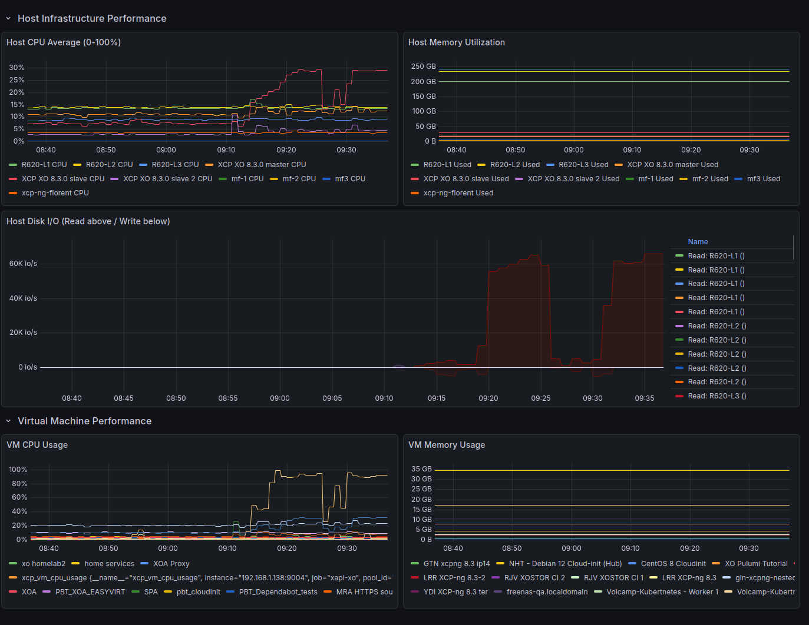Click the freenas-qa.localdomain series color icon

(498, 592)
